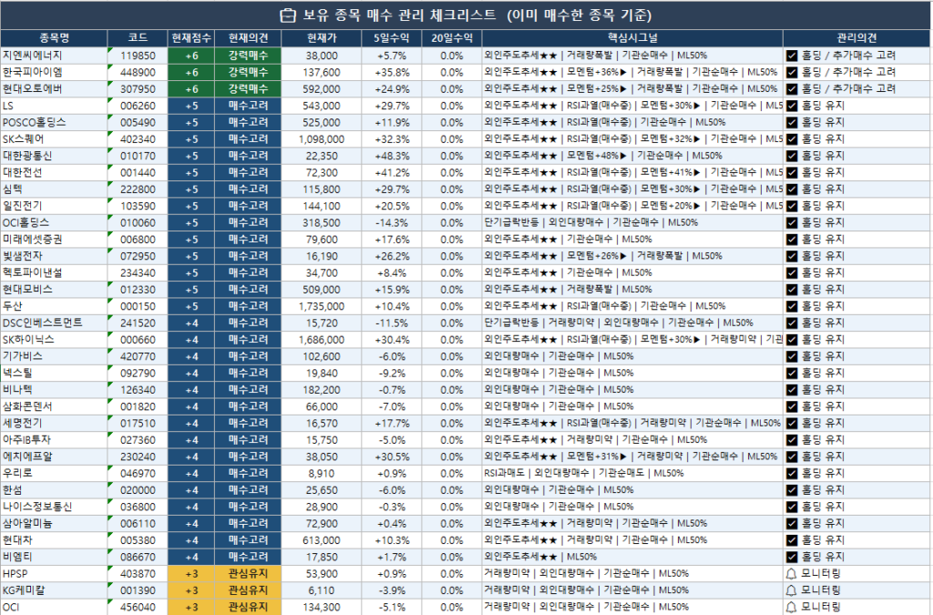The image size is (933, 615).
Task: Click the 매수고려 label for POSCO홀딩스
Action: click(248, 122)
